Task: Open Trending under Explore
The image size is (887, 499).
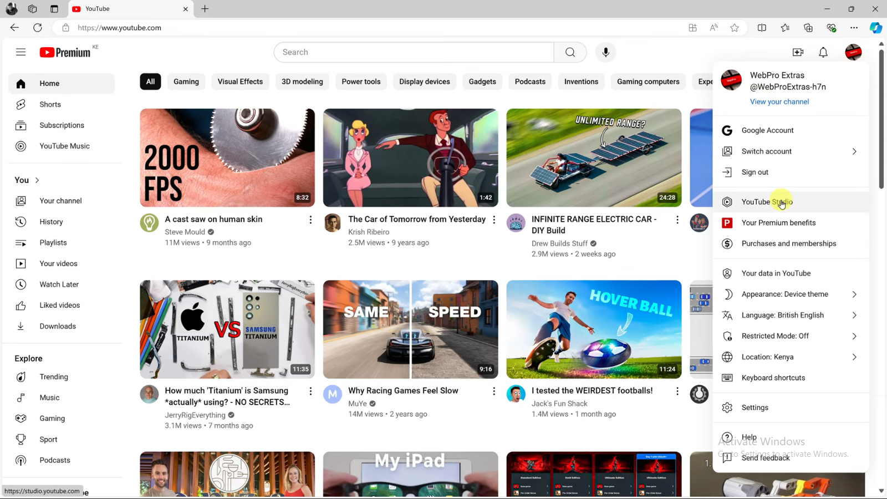Action: pyautogui.click(x=62, y=377)
